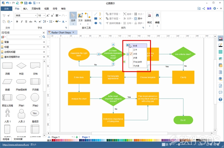Click the share icon near 登录
Viewport: 224px width, 148px height.
click(204, 8)
